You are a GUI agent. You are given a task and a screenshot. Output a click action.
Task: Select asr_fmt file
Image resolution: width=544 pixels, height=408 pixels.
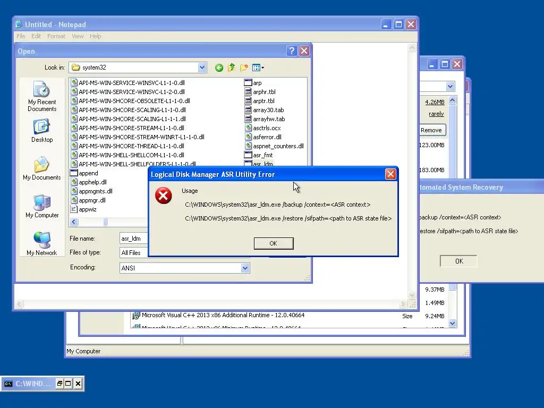pos(259,155)
